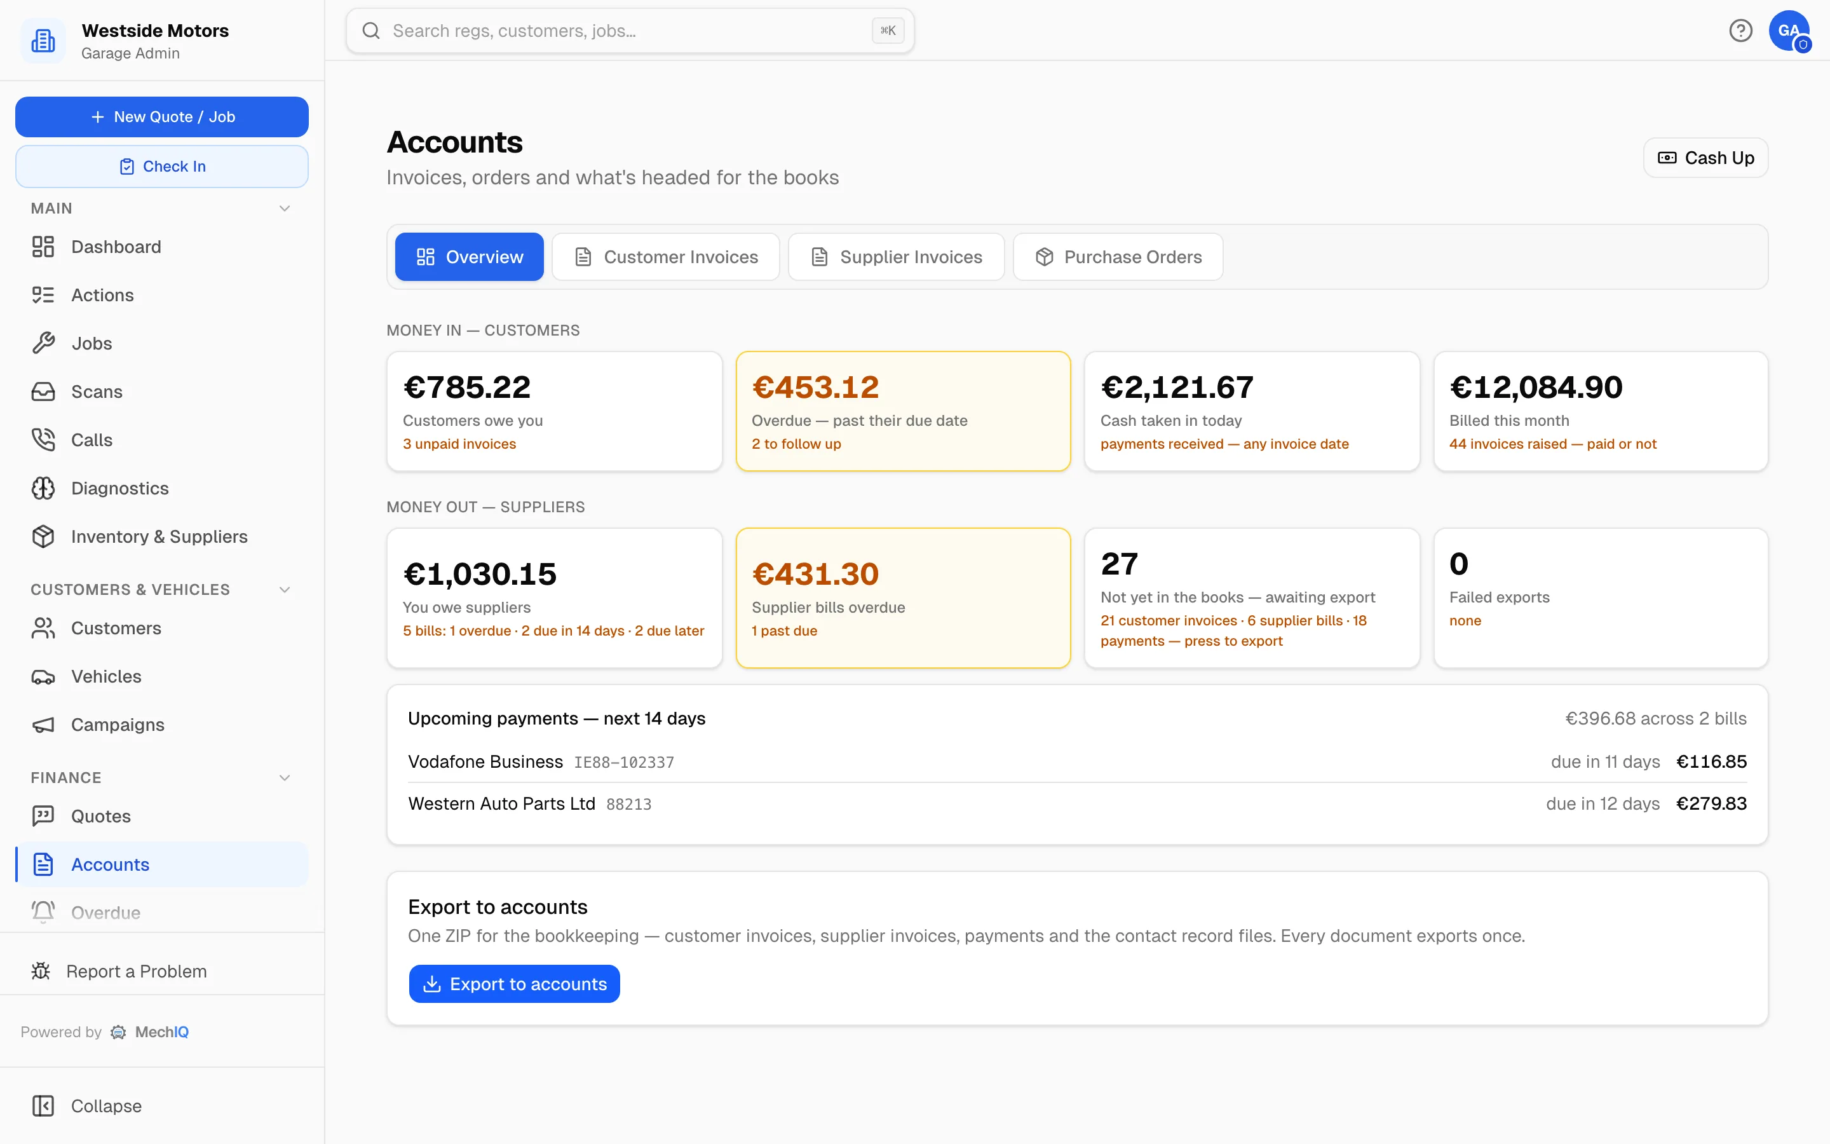
Task: Open Campaigns in the sidebar
Action: click(162, 725)
